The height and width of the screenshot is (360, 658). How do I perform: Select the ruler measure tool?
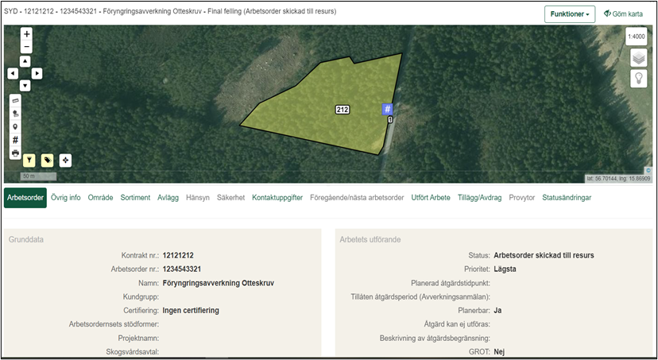(x=15, y=101)
